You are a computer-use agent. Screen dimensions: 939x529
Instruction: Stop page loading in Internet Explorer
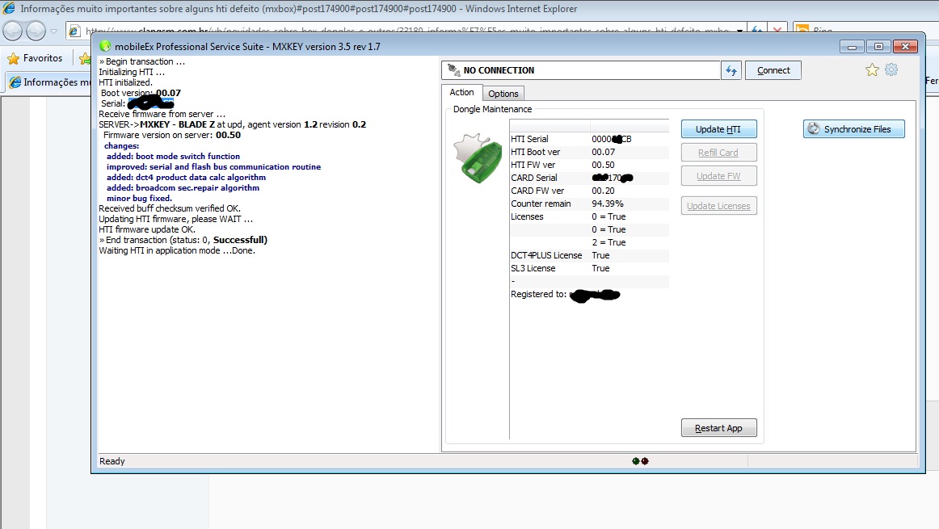pos(777,31)
